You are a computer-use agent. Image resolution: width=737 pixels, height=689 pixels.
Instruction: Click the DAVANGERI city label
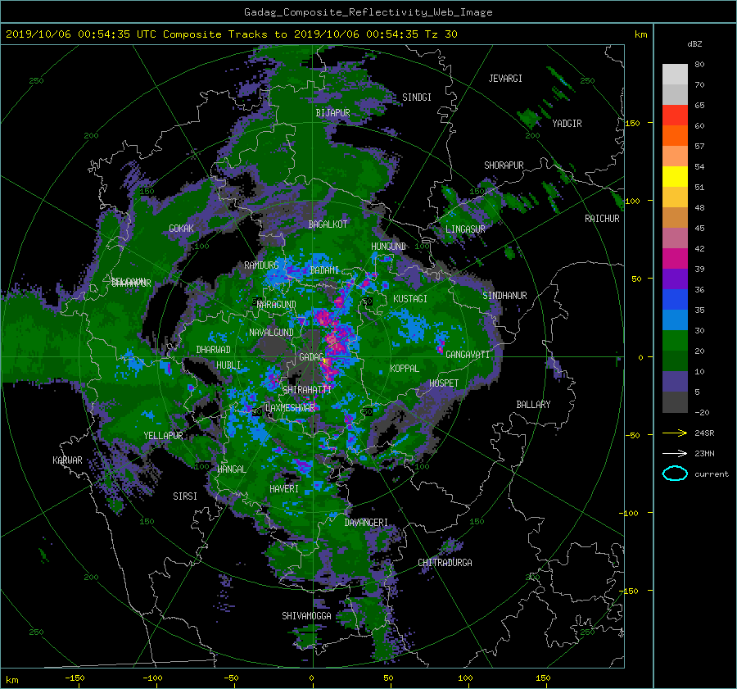tap(366, 523)
